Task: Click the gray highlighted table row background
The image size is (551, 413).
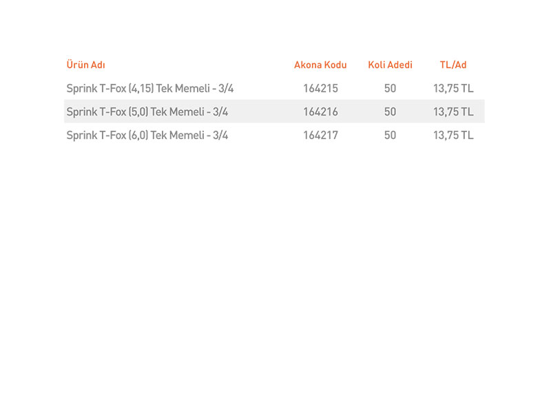Action: pyautogui.click(x=274, y=112)
